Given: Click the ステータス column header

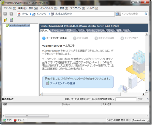Looking at the screenshot, I should [x=125, y=104].
